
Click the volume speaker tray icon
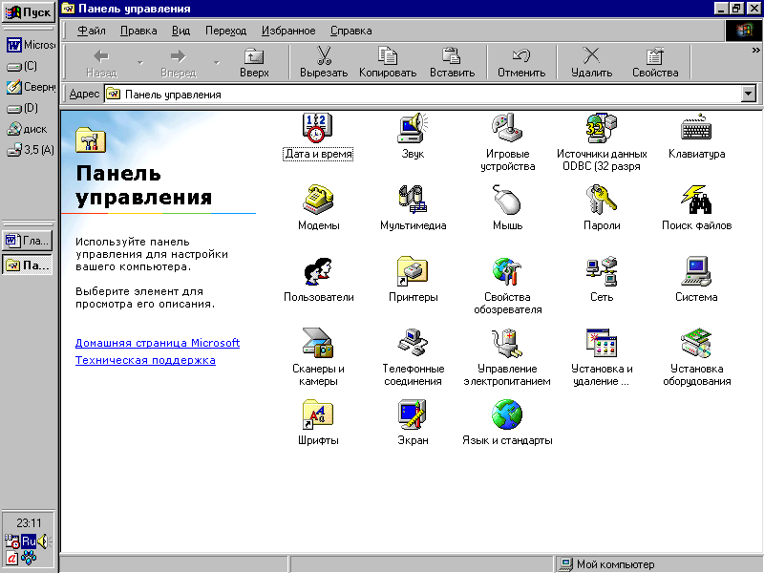[44, 541]
